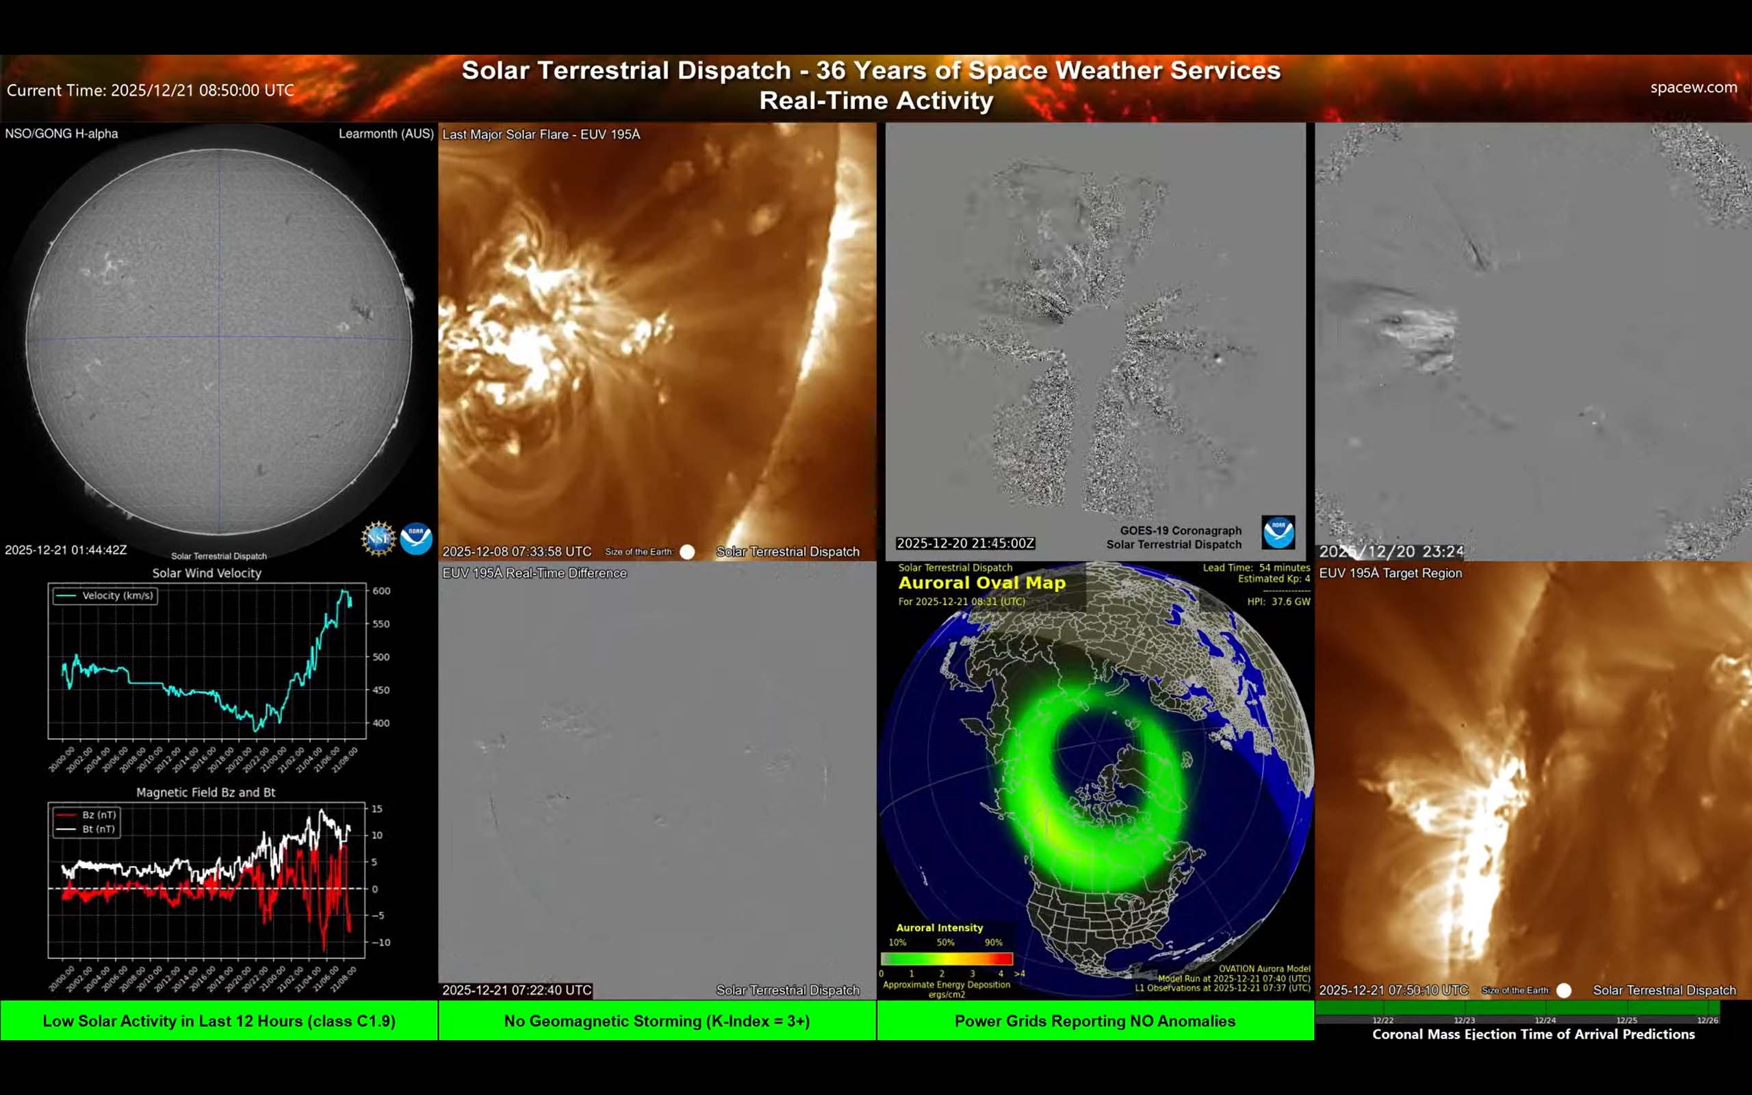The height and width of the screenshot is (1095, 1752).
Task: Click the Low Solar Activity status banner
Action: [220, 1021]
